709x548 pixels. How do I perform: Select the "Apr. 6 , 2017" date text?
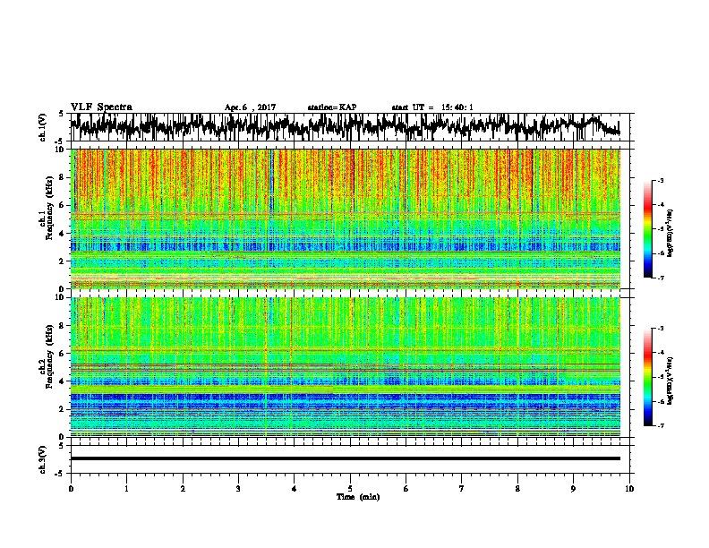tap(250, 107)
